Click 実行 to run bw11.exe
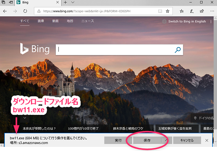The width and height of the screenshot is (217, 151). pyautogui.click(x=118, y=140)
